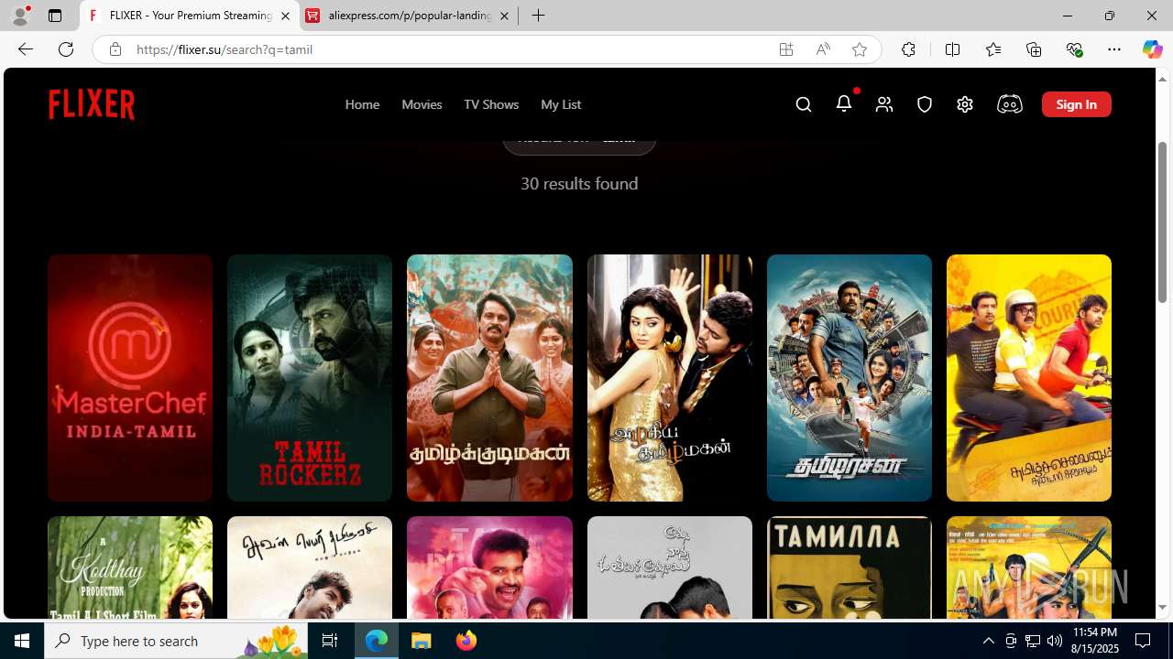
Task: Go to Home in Flixer menu
Action: tap(362, 104)
